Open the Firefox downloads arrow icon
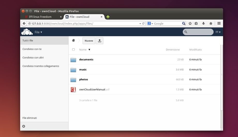The image size is (238, 137). coord(203,24)
